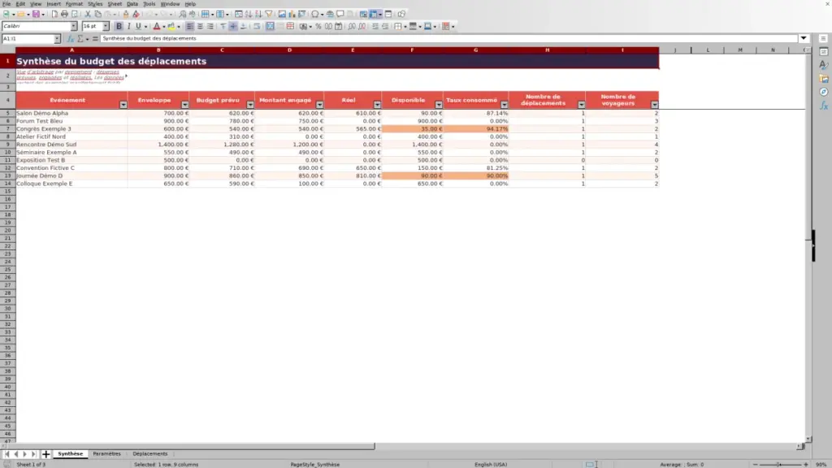Image resolution: width=832 pixels, height=468 pixels.
Task: Switch to the Paramètres sheet tab
Action: coord(106,454)
